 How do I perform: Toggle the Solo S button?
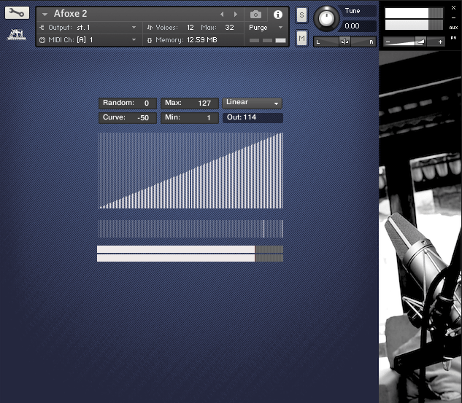click(301, 17)
